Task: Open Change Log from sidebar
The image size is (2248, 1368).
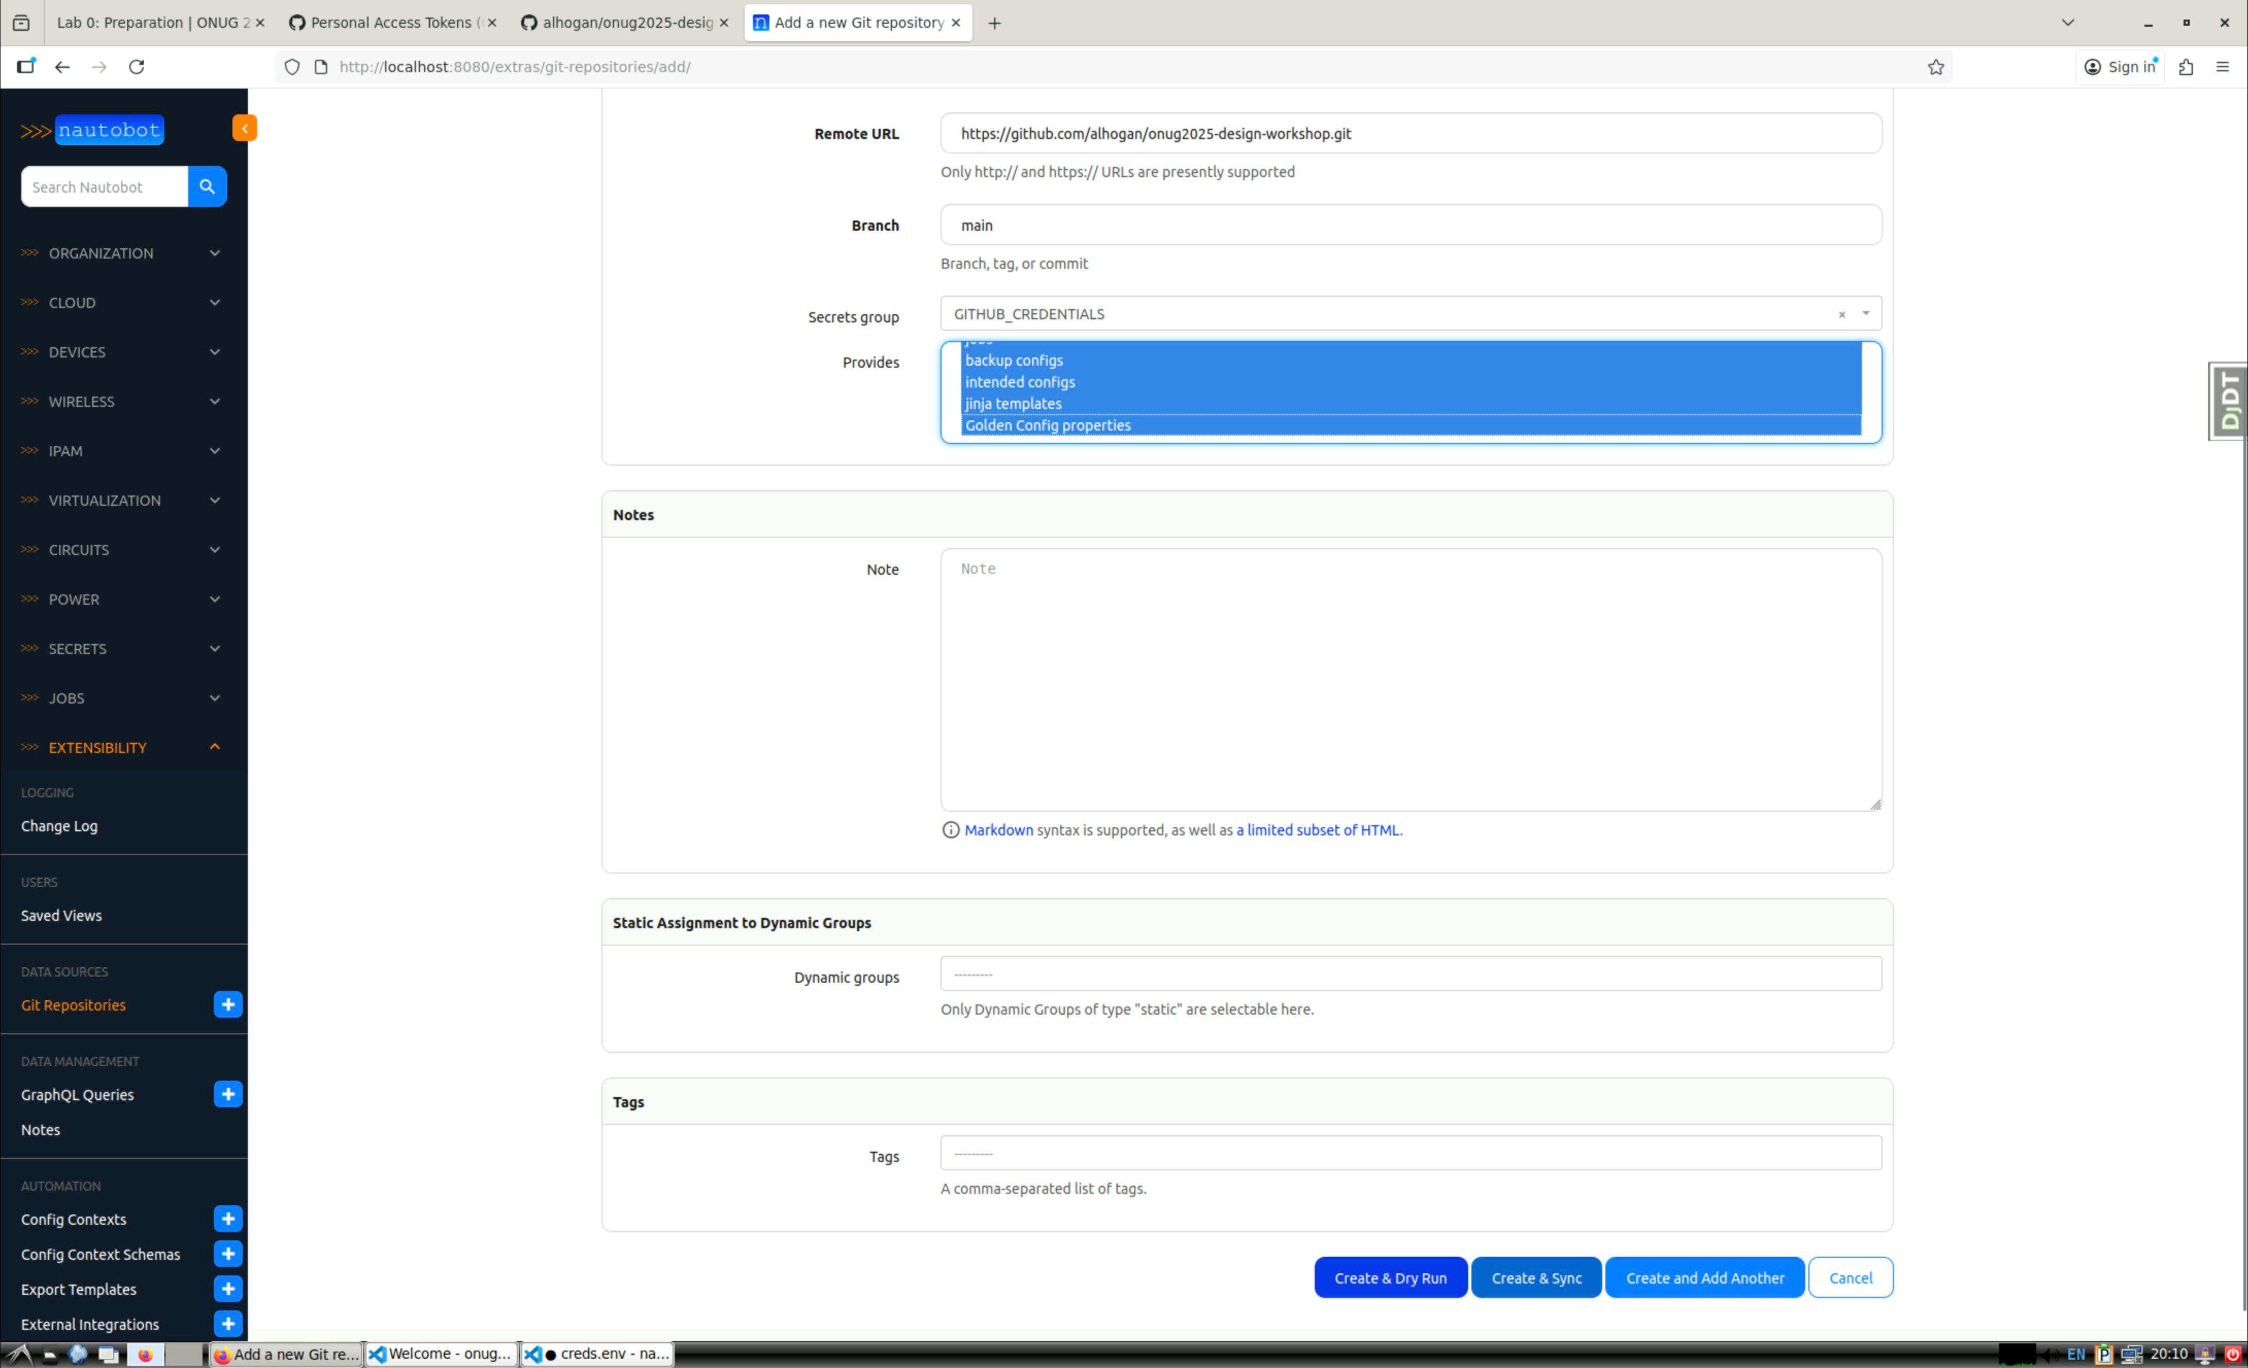Action: [59, 825]
